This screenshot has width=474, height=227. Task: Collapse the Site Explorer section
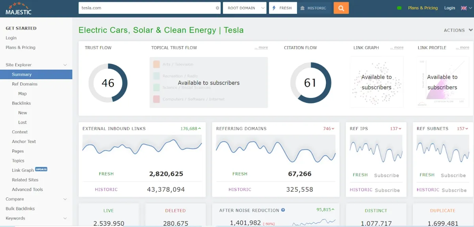[36, 65]
